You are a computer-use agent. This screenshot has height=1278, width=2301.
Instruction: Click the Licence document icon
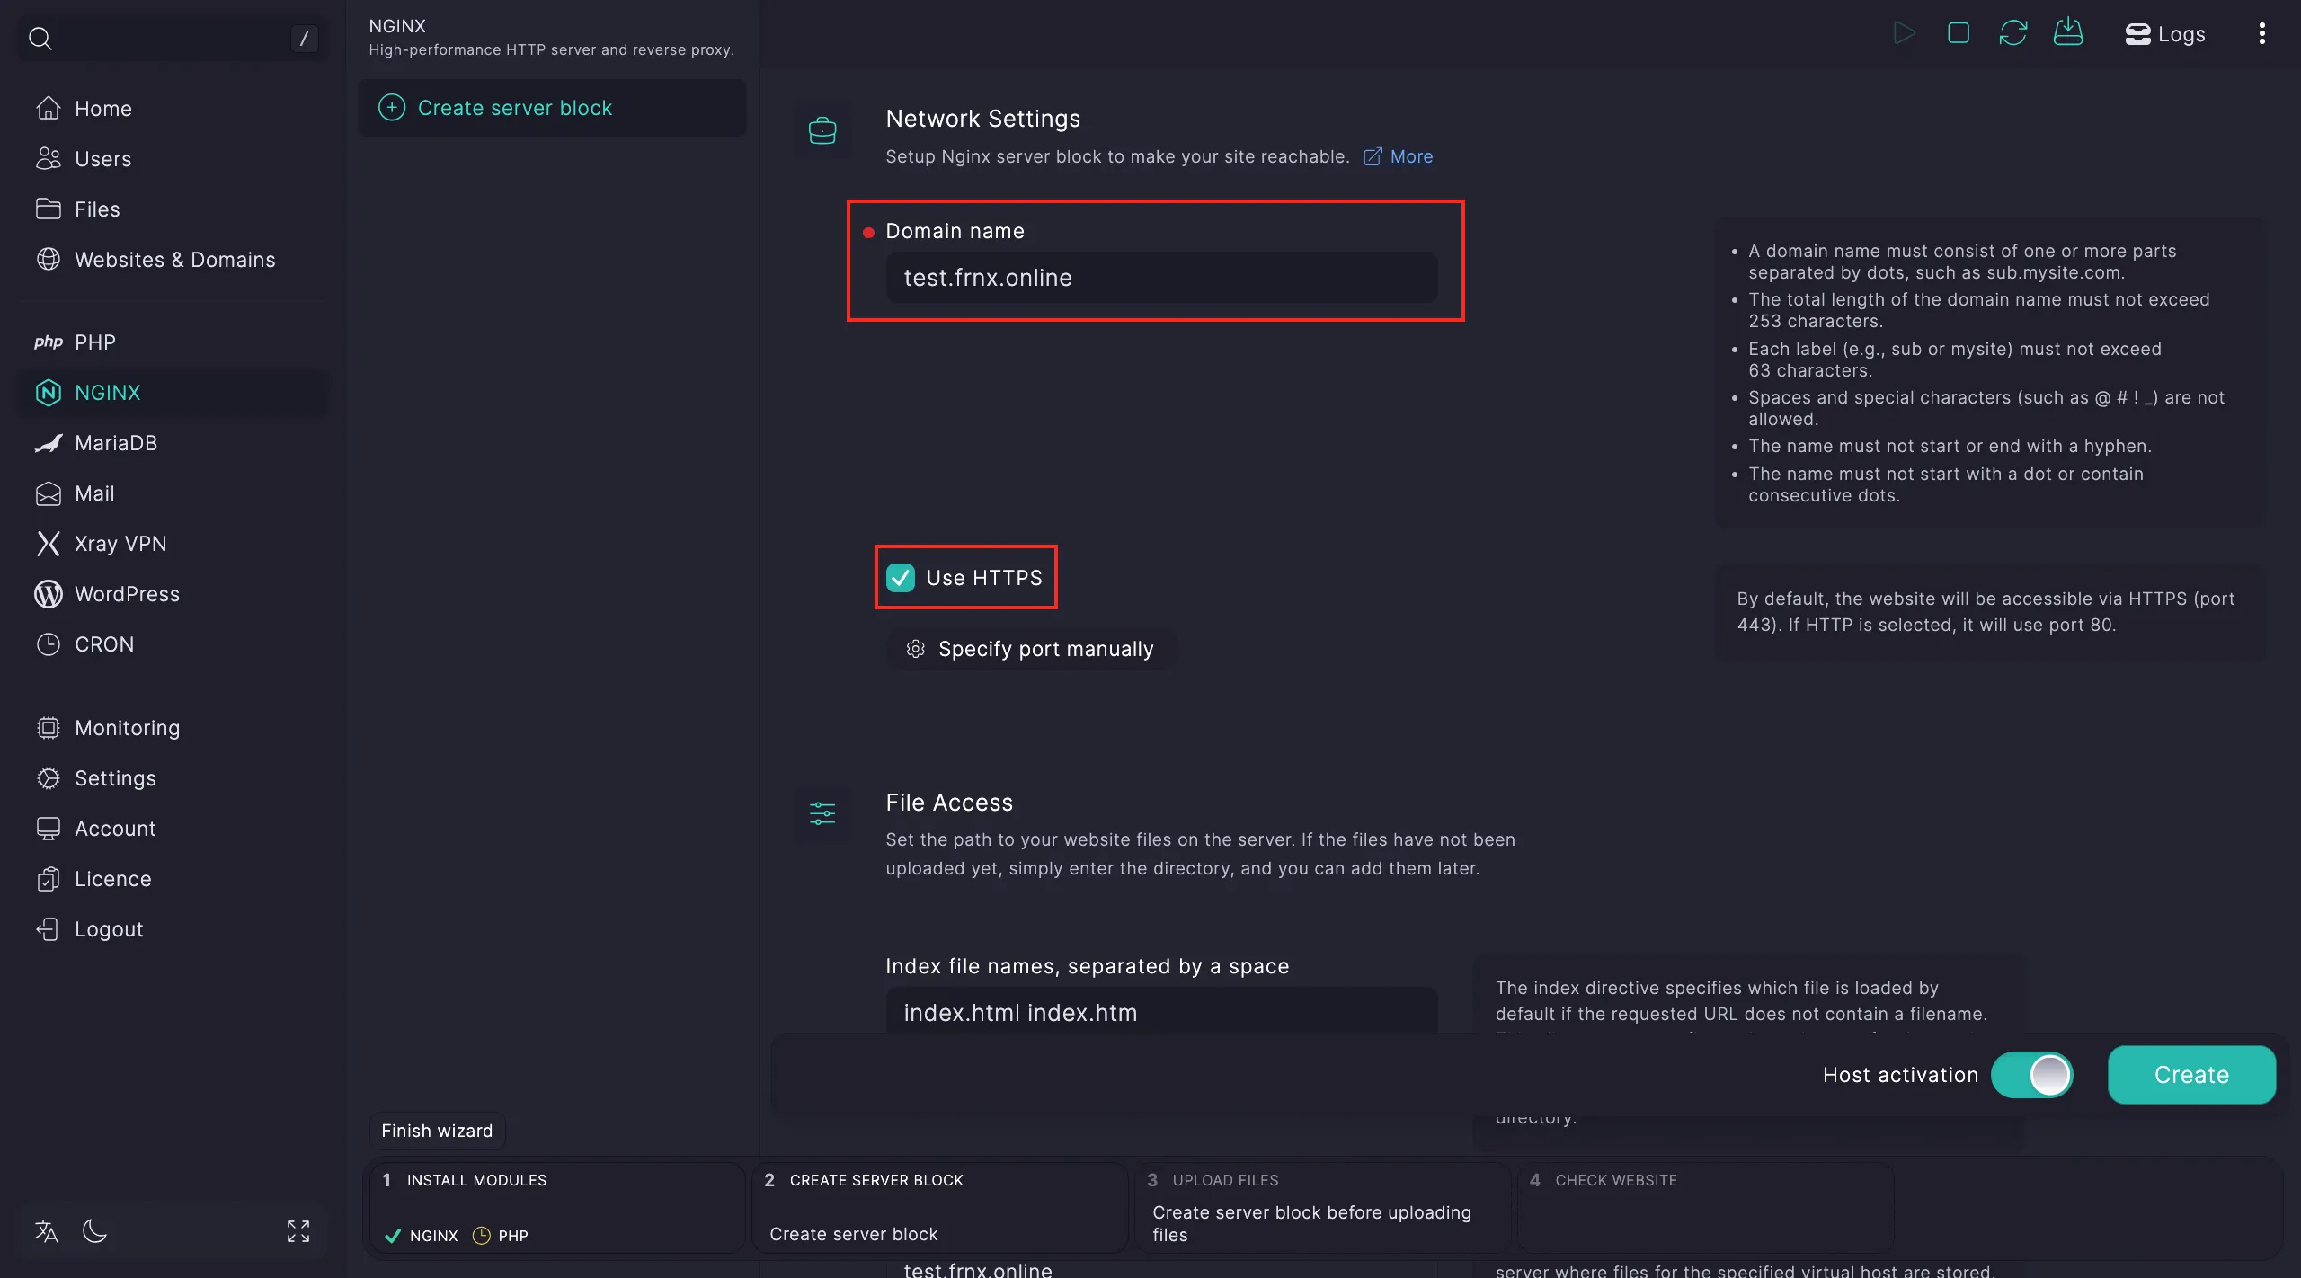pos(49,879)
